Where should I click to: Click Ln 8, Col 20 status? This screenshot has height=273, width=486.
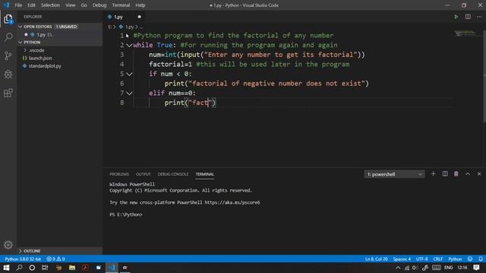click(377, 259)
